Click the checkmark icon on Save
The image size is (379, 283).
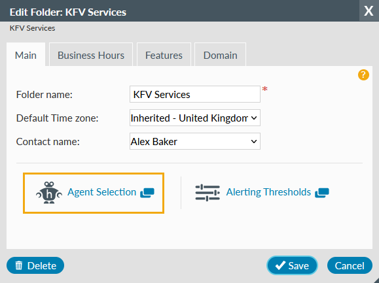click(280, 265)
